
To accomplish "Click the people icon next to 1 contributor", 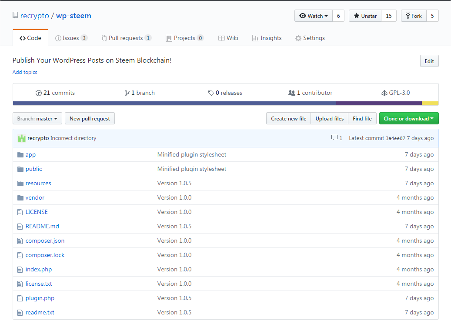I will coord(292,93).
